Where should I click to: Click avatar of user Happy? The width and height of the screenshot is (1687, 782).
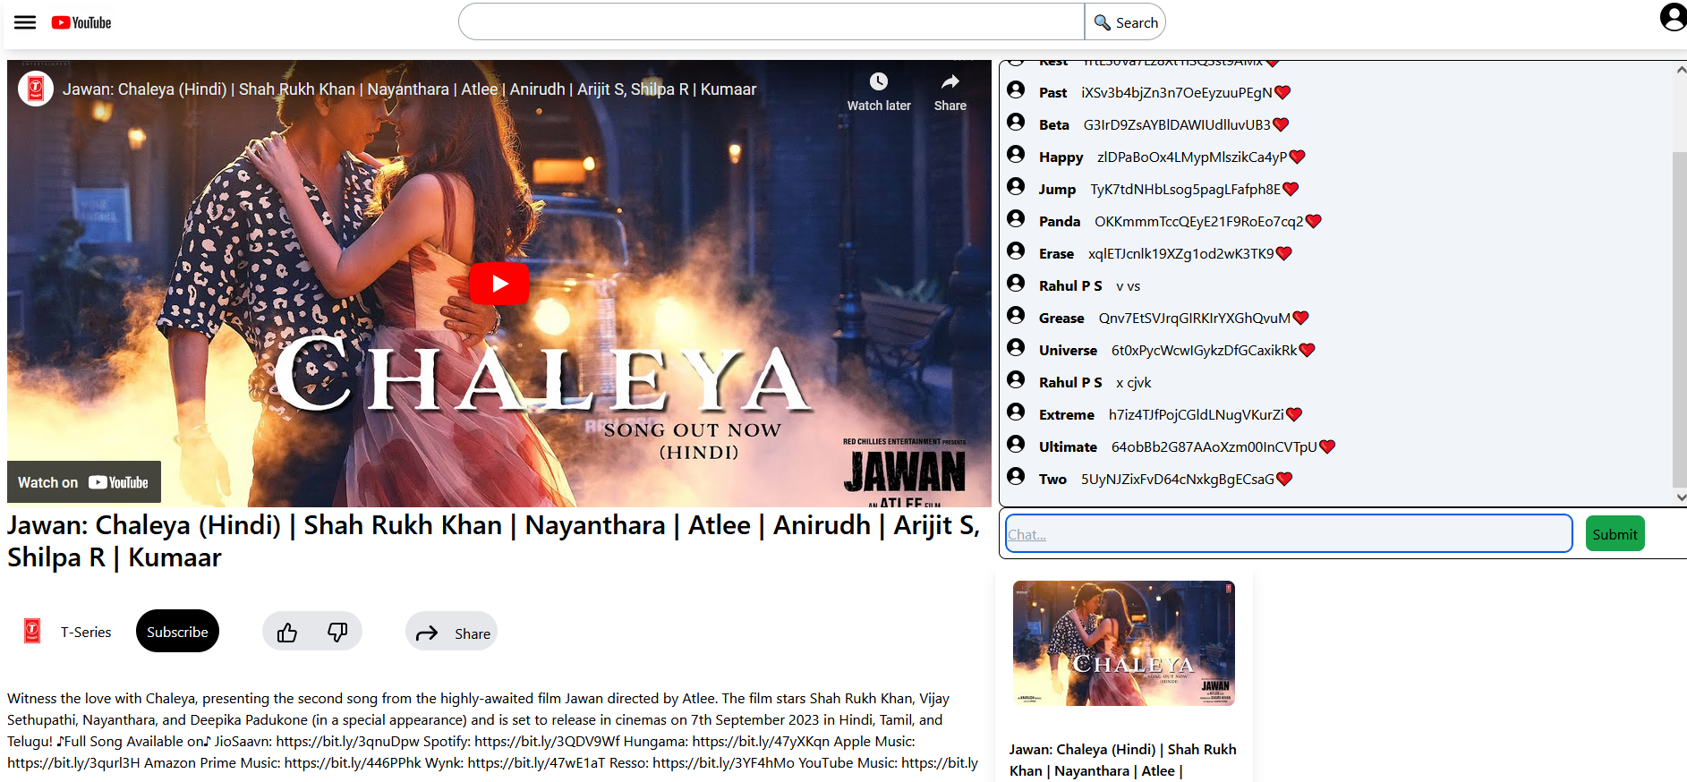[1016, 155]
